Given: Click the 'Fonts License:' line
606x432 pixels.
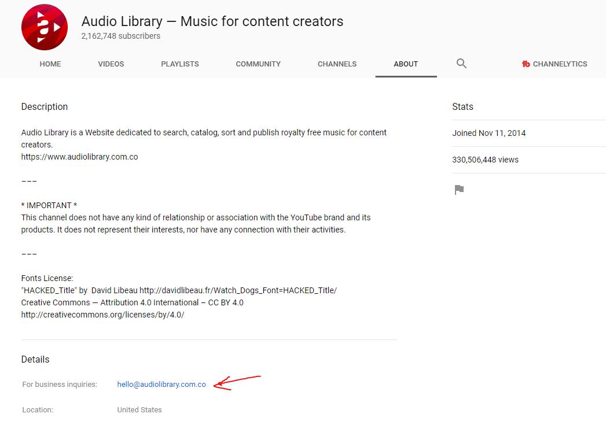Looking at the screenshot, I should click(x=47, y=278).
